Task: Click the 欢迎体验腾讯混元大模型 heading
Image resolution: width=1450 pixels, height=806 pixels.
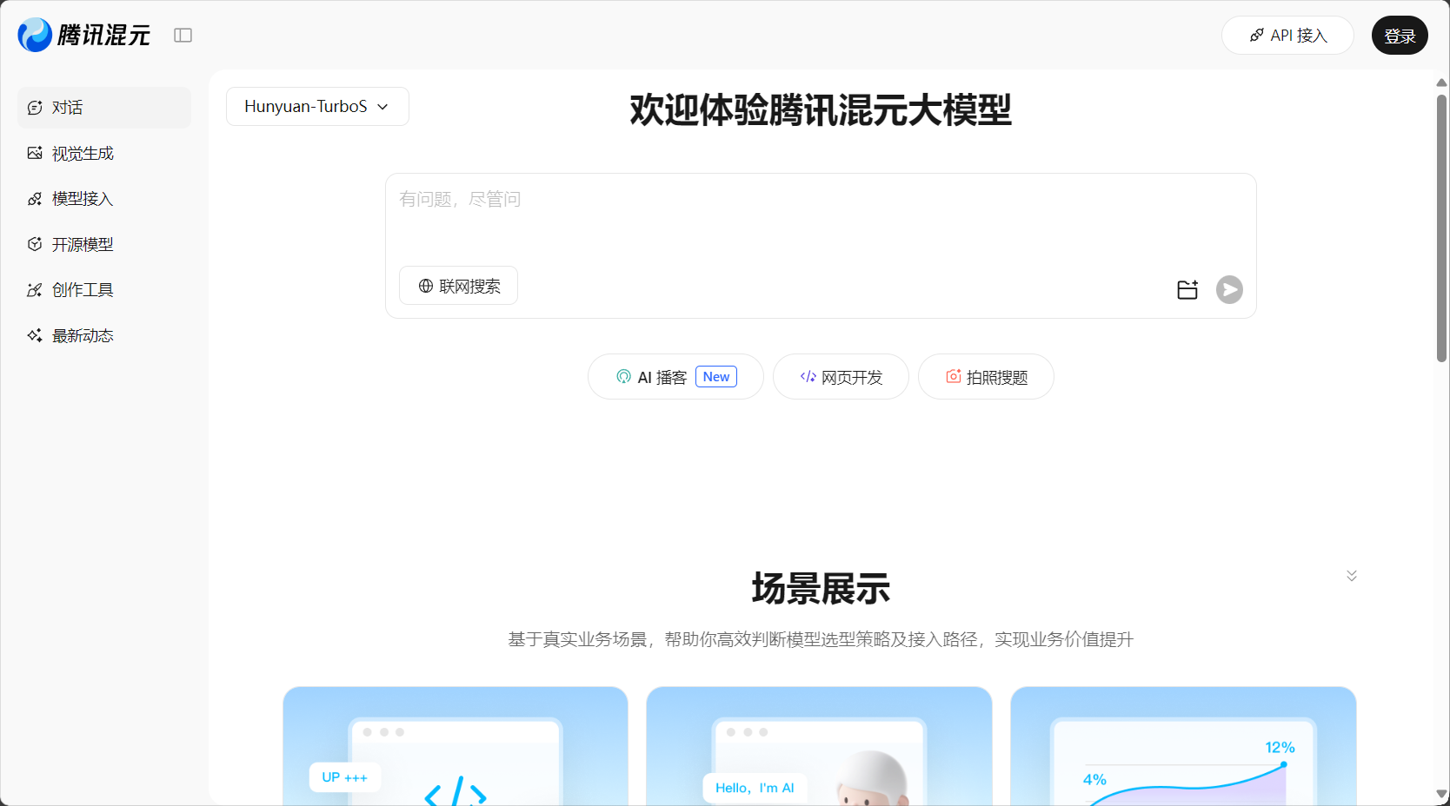Action: point(821,110)
